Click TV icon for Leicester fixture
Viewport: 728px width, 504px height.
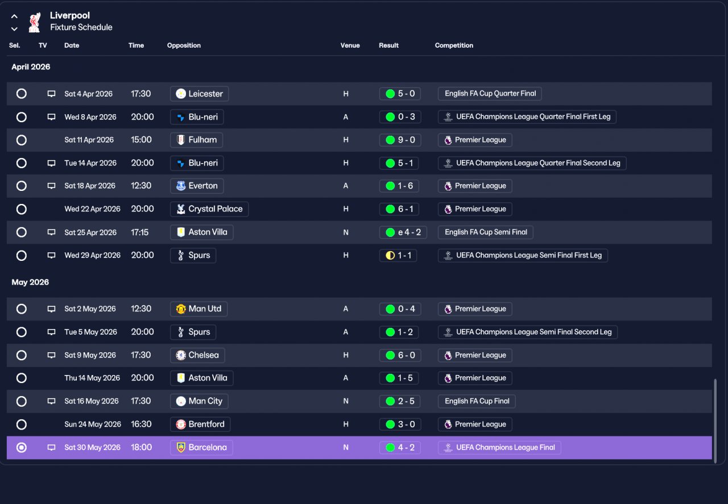coord(51,94)
